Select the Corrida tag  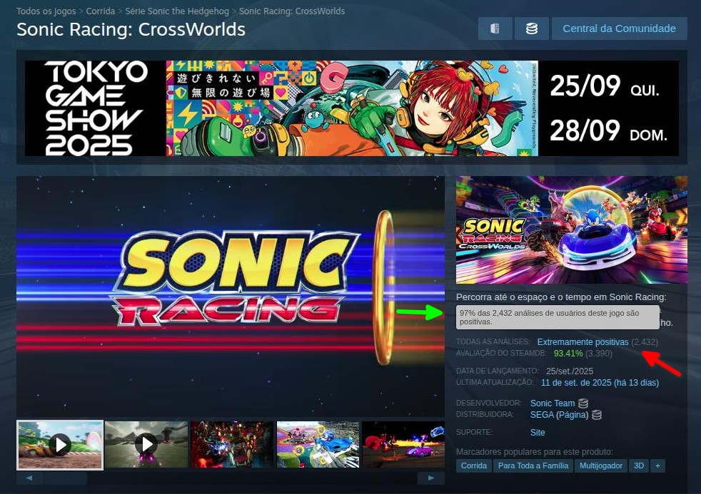point(474,466)
